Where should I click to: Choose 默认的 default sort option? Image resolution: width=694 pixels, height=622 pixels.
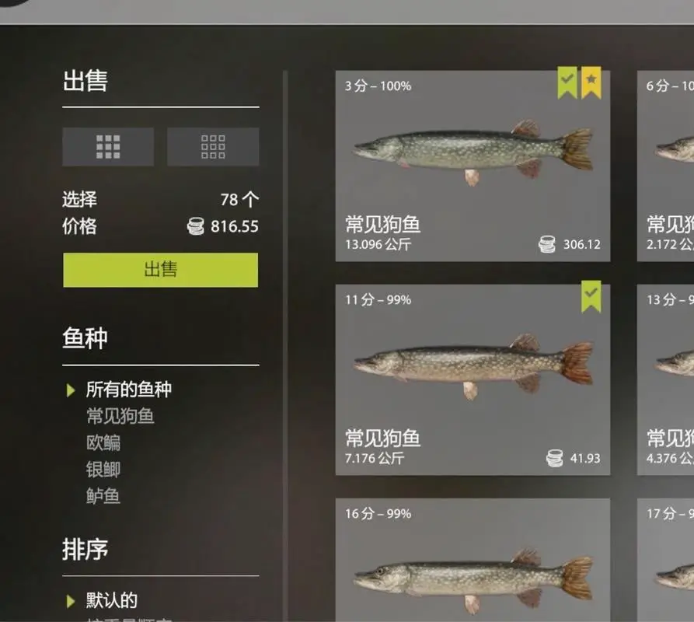pos(112,601)
